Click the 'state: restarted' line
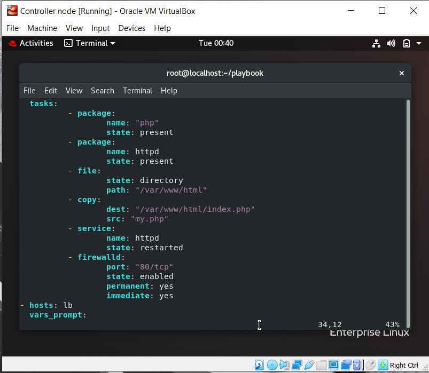429x373 pixels. click(x=144, y=248)
